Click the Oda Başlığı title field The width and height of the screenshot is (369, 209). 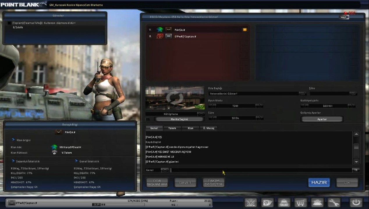tap(254, 93)
